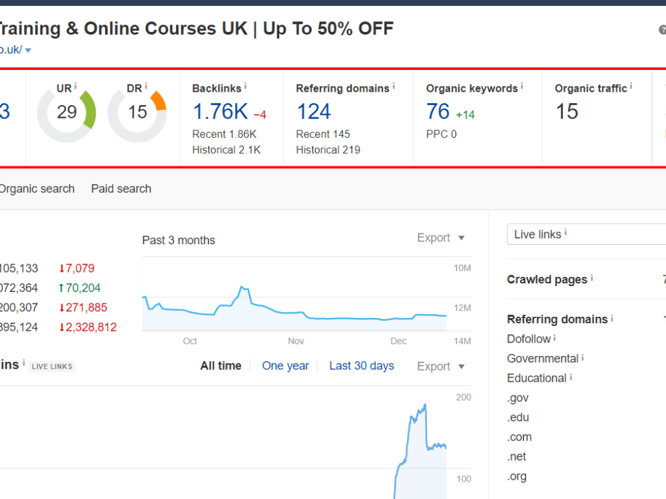Select the All time range

pyautogui.click(x=221, y=366)
